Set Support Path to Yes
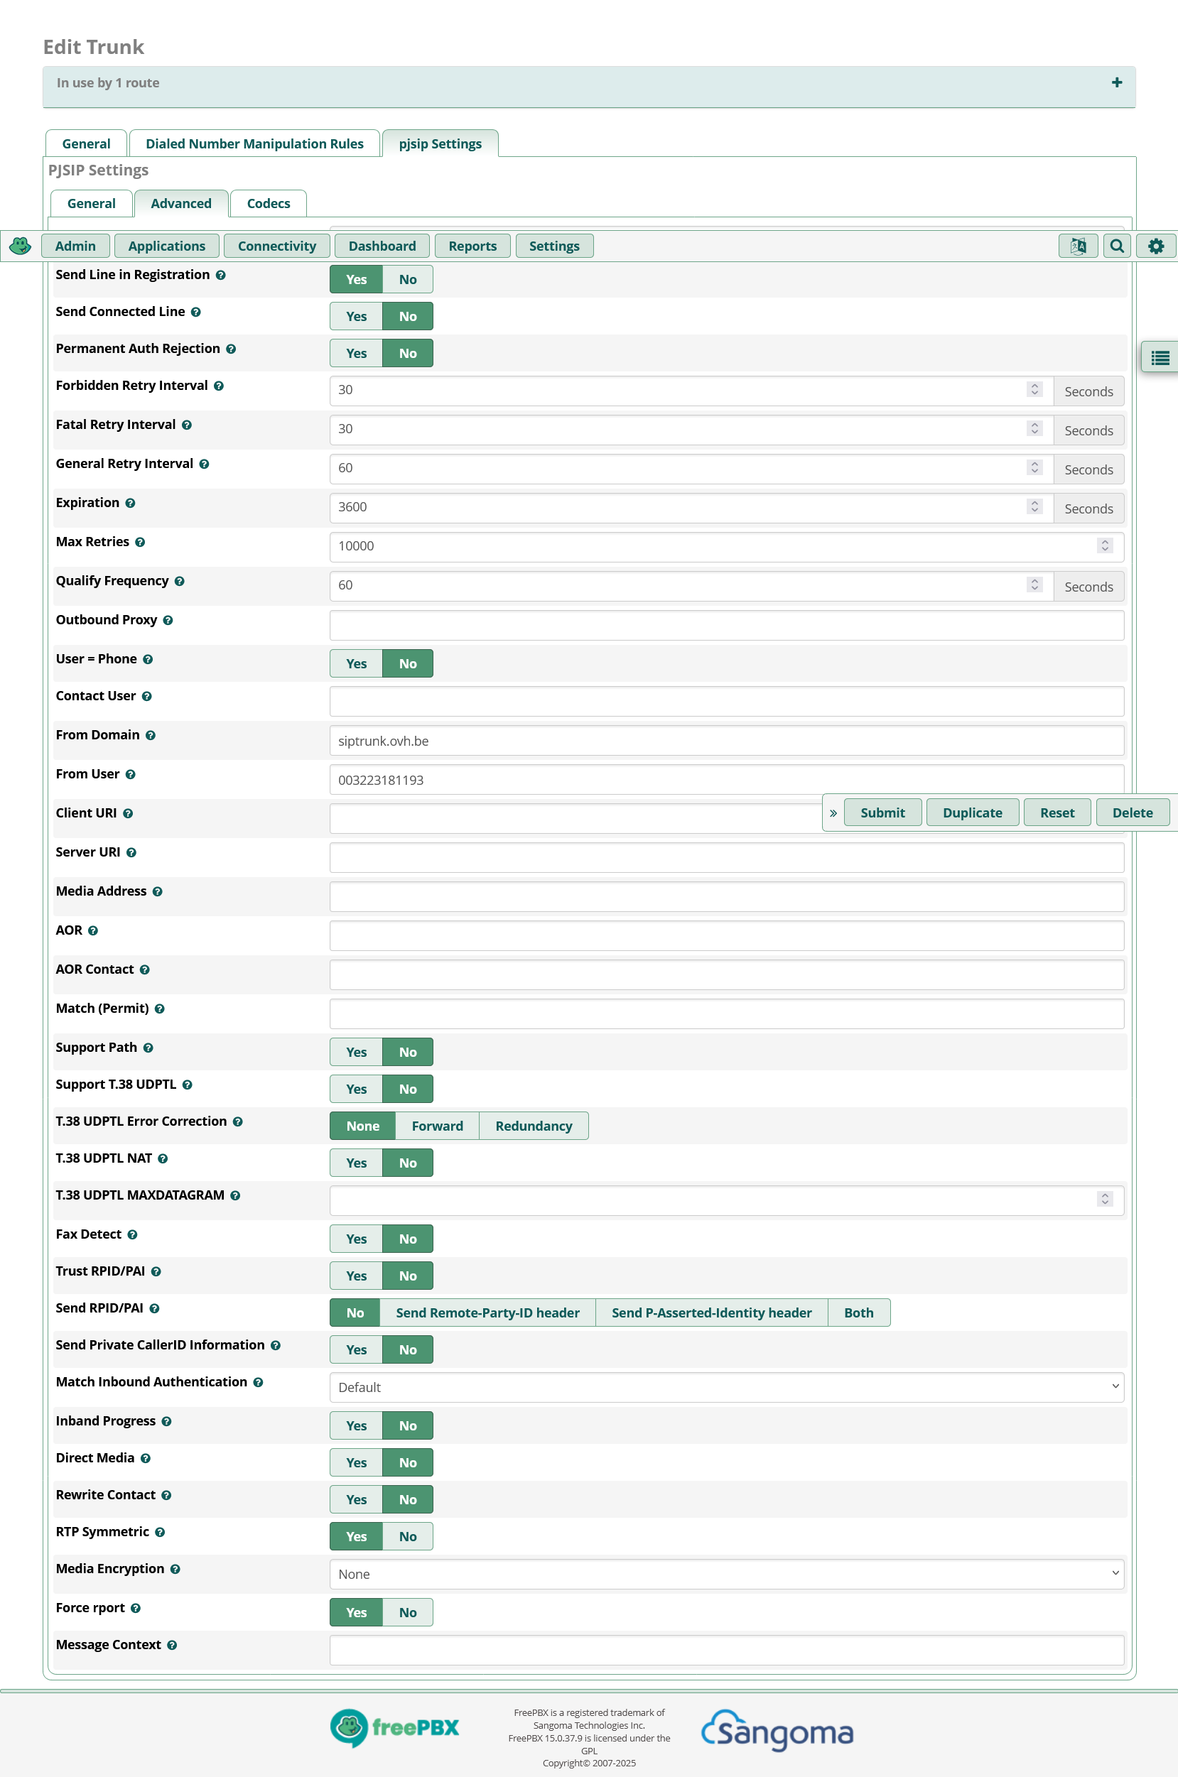Screen dimensions: 1178x1777 [x=356, y=1051]
